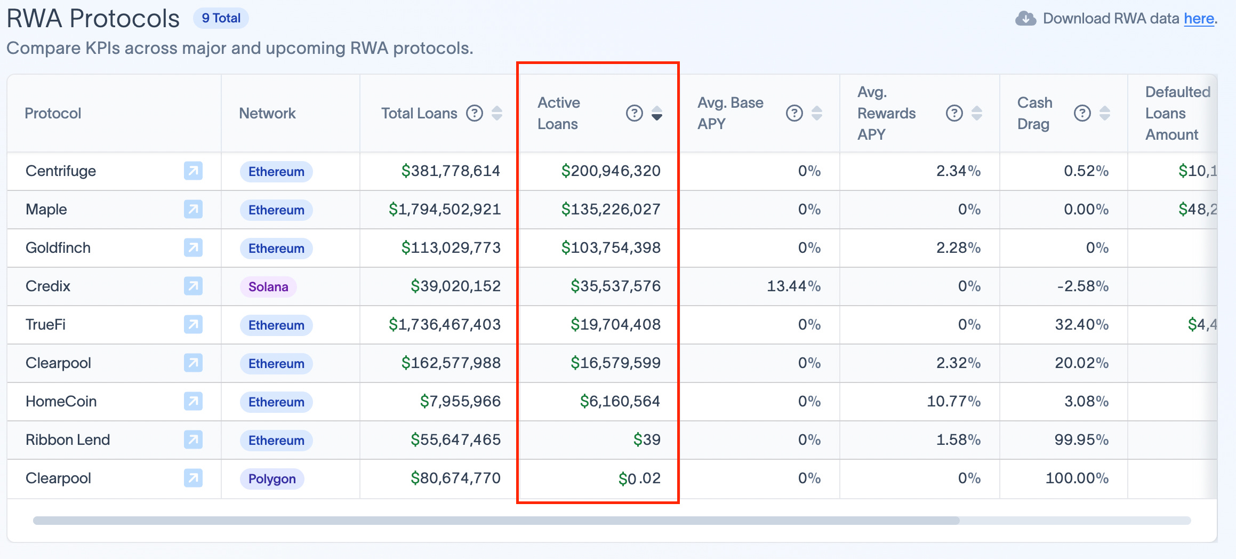
Task: Open HomeCoin external link icon
Action: pos(193,401)
